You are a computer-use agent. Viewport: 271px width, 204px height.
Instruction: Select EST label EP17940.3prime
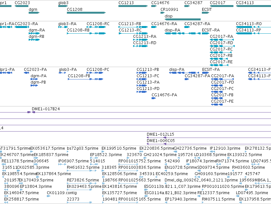(x=181, y=199)
